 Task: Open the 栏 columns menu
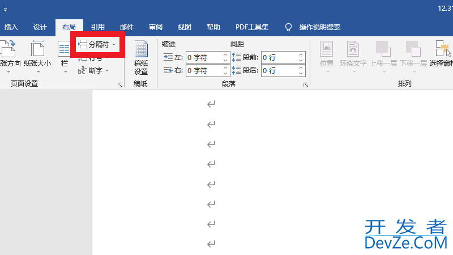pyautogui.click(x=64, y=57)
